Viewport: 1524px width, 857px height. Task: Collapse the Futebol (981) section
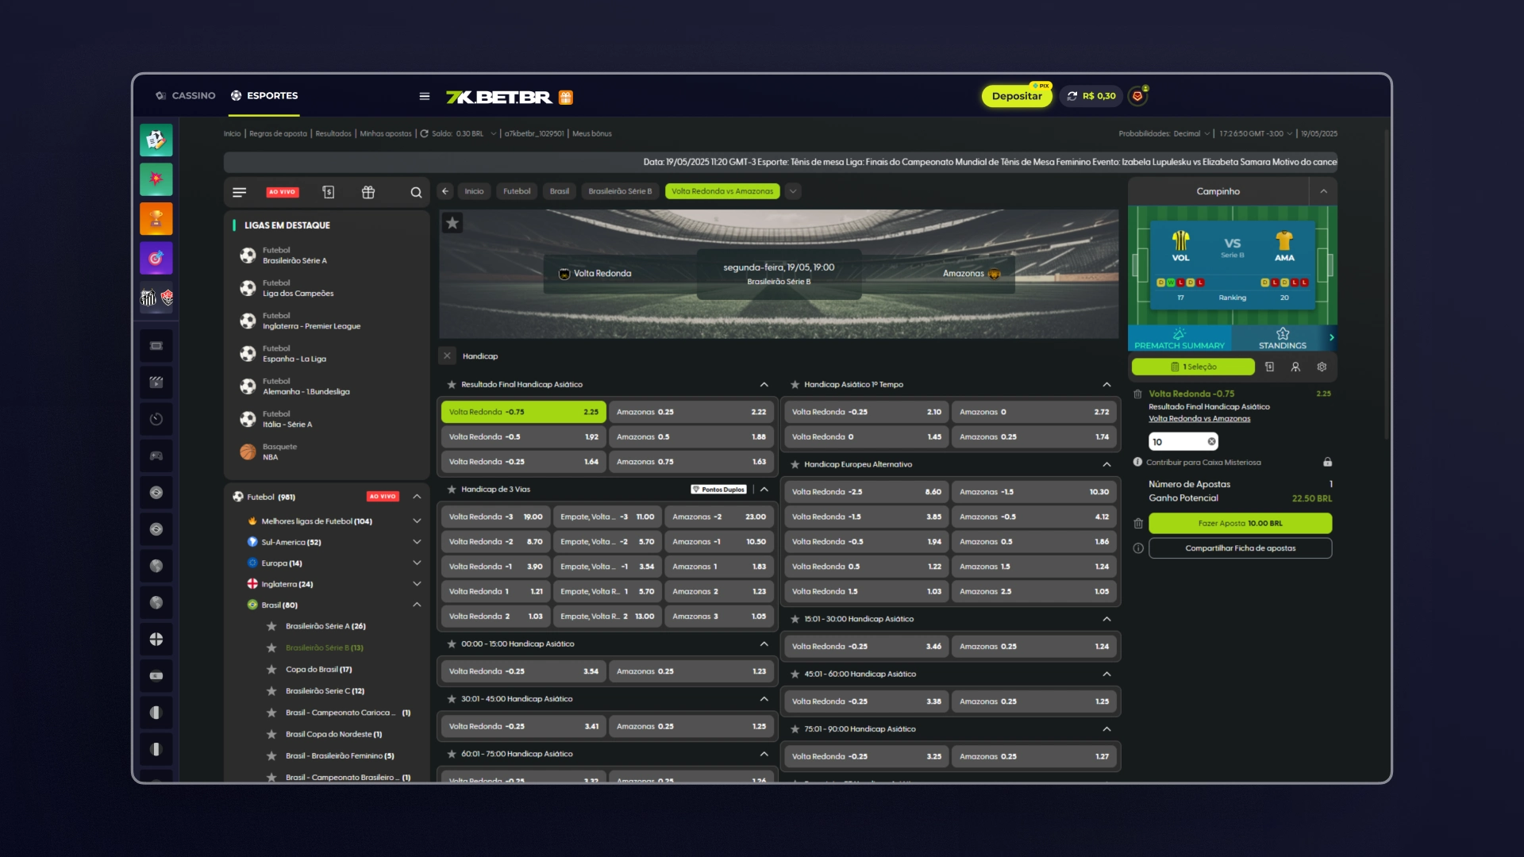click(x=417, y=497)
